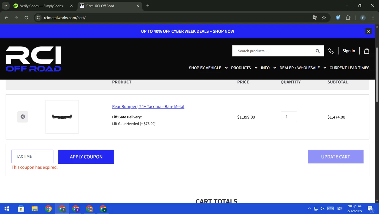Screen dimensions: 379x214
Task: Open the first Chrome taskbar icon
Action: coord(48,209)
